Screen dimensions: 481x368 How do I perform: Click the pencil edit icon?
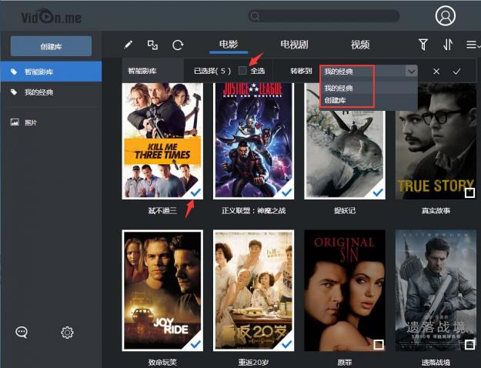(x=129, y=45)
